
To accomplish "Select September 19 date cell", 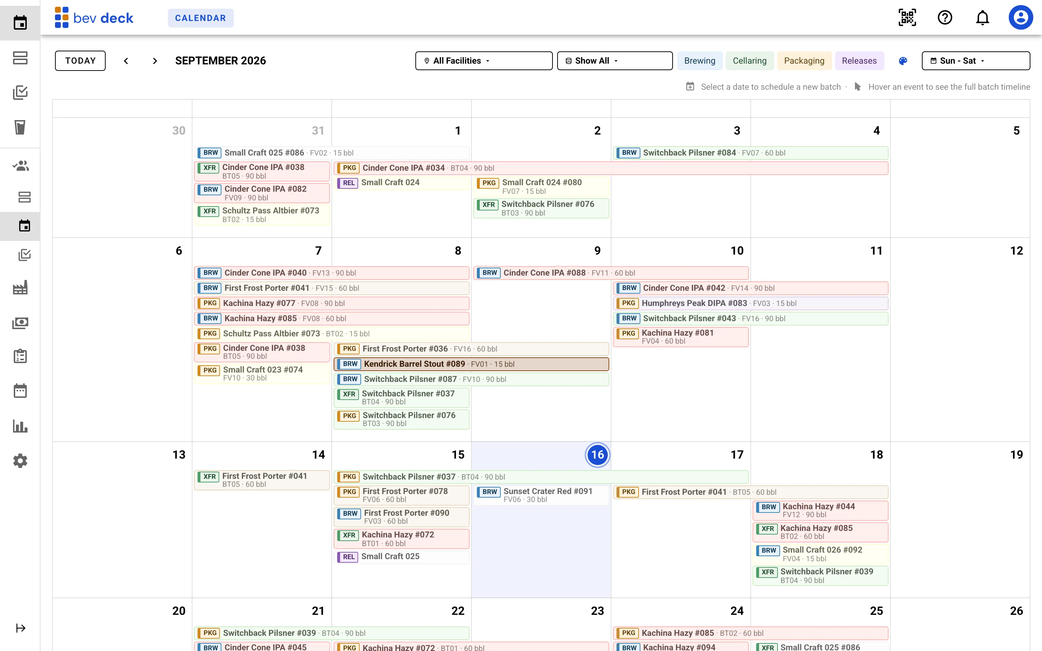I will [960, 519].
